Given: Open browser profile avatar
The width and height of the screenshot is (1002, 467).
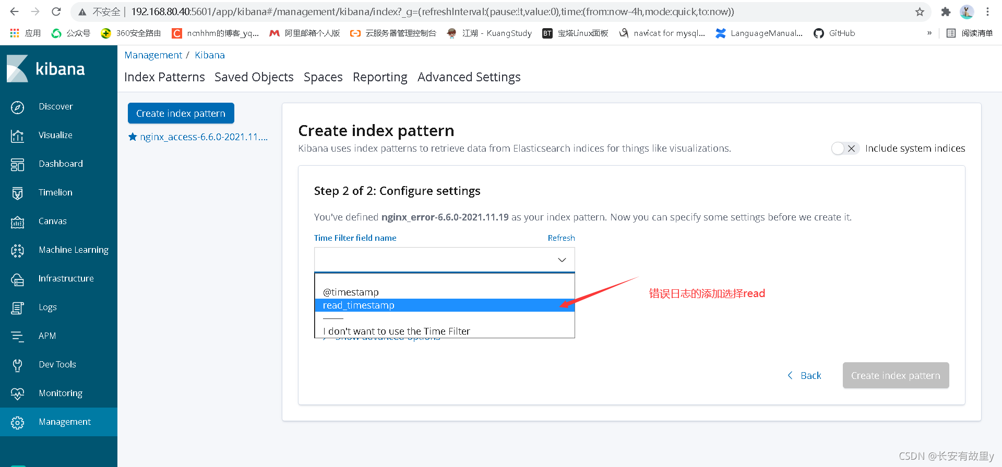Looking at the screenshot, I should click(967, 11).
